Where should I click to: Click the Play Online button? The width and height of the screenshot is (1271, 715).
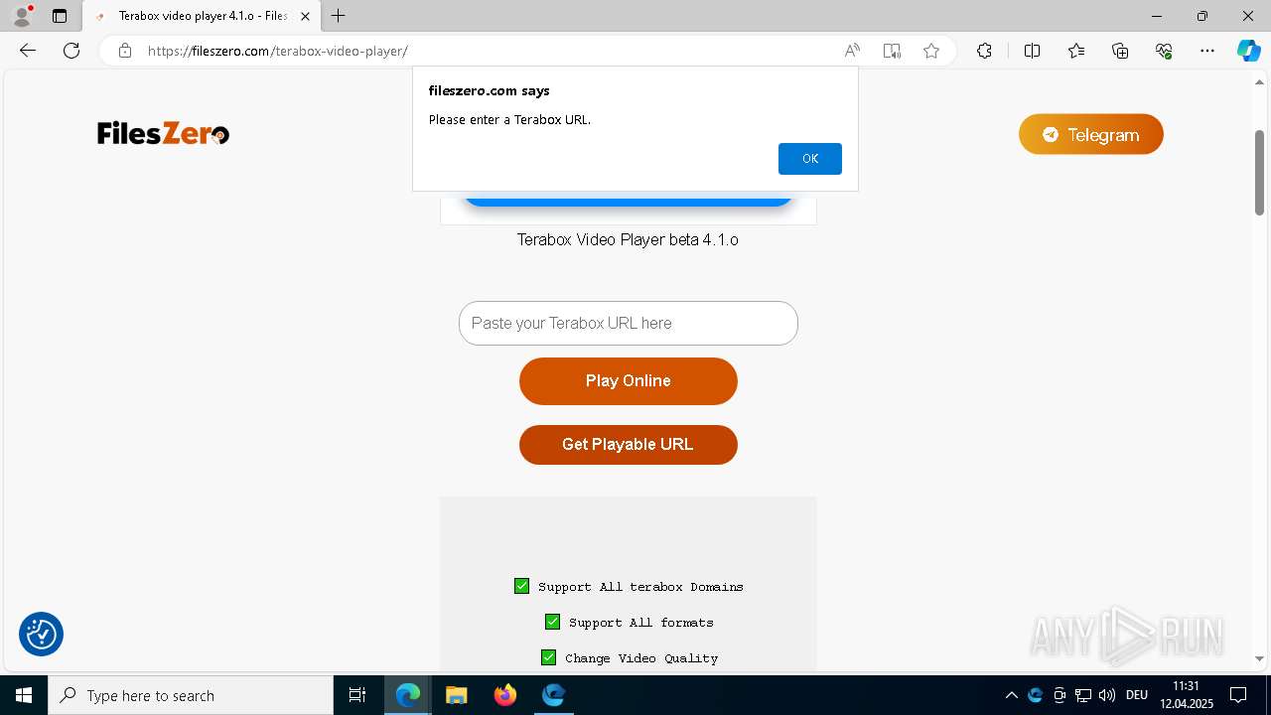(x=628, y=381)
